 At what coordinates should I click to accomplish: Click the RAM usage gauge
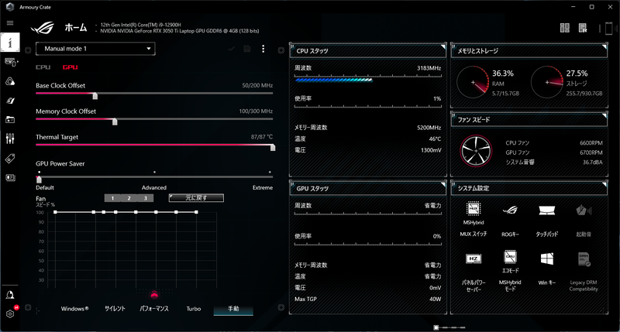point(473,82)
